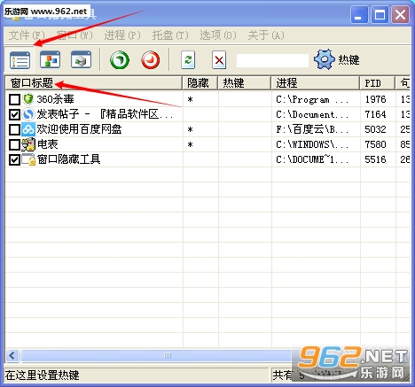The width and height of the screenshot is (415, 387).
Task: Select the window list view icon
Action: coord(20,60)
